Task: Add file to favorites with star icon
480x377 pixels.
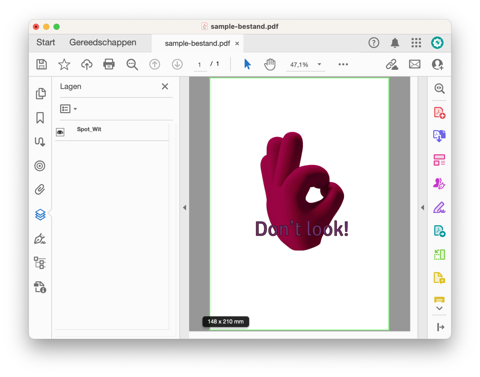Action: point(64,64)
